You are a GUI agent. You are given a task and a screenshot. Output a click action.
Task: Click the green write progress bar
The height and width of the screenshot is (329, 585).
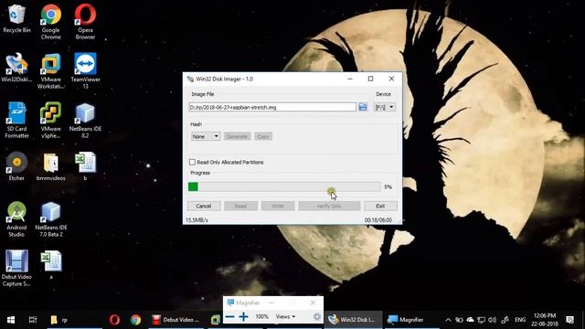point(284,186)
